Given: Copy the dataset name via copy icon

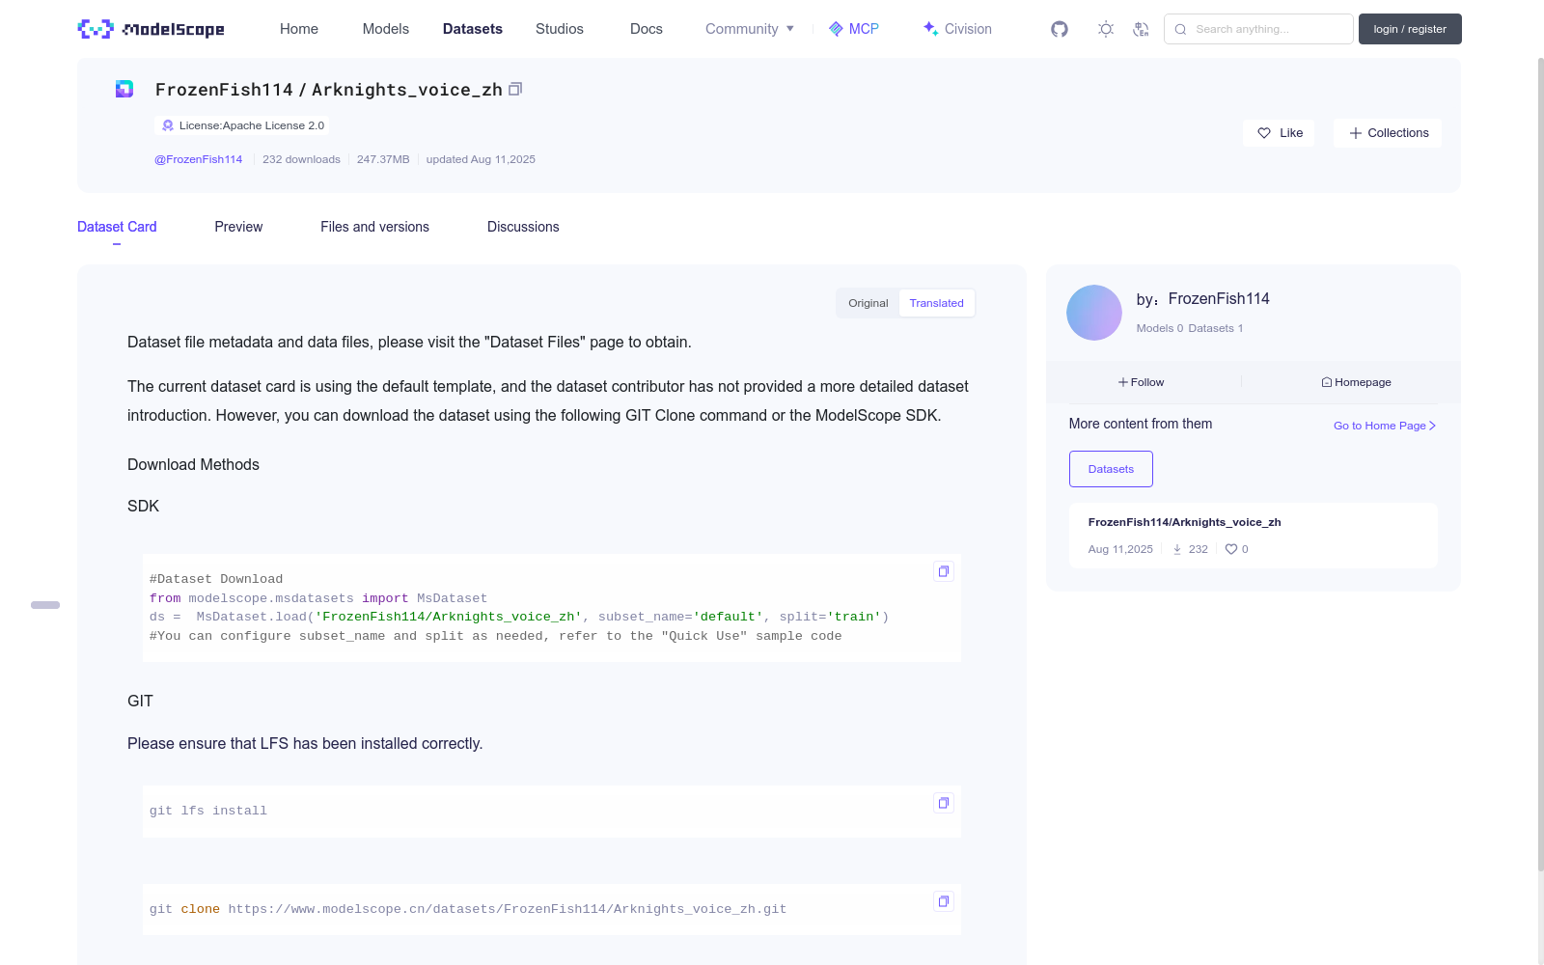Looking at the screenshot, I should point(515,90).
